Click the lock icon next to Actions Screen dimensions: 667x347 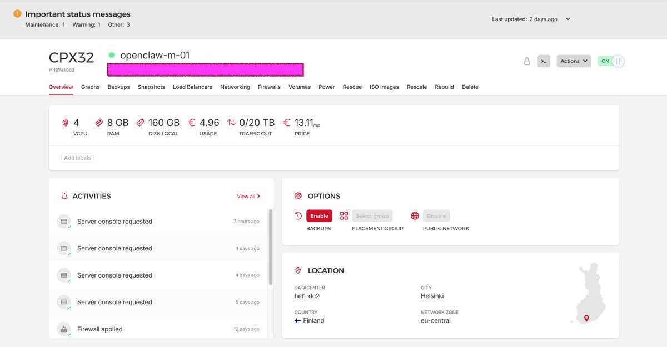[x=527, y=61]
